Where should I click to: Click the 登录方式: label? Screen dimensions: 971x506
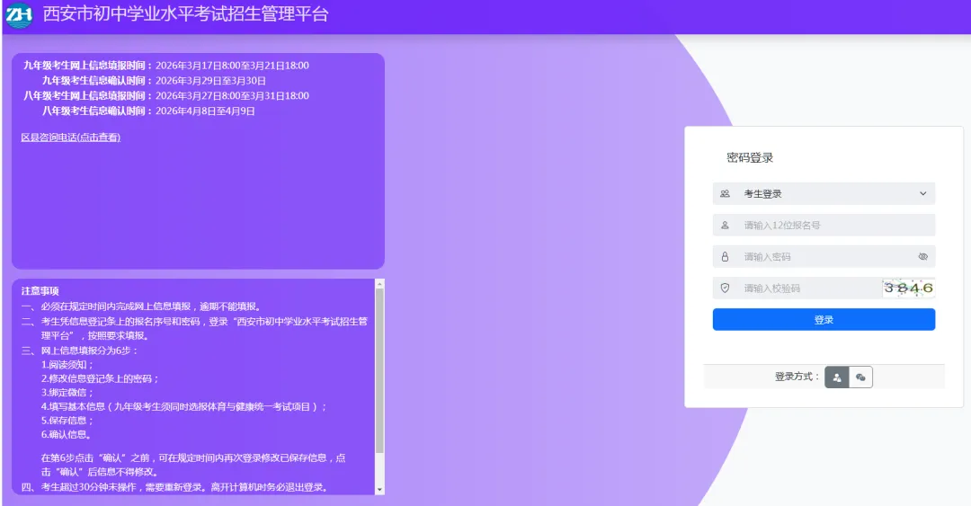click(x=797, y=377)
